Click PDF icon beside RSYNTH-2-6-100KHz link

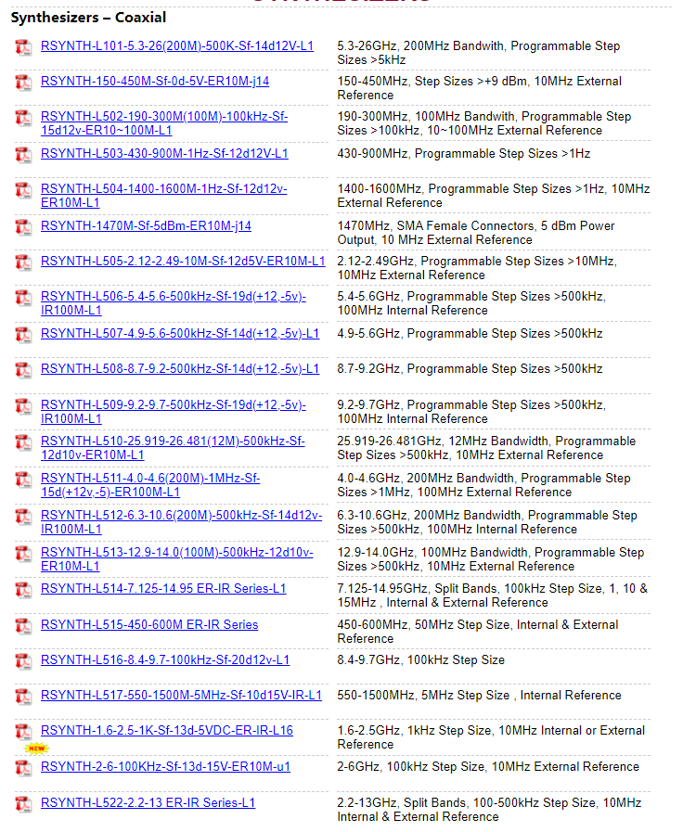pyautogui.click(x=23, y=768)
